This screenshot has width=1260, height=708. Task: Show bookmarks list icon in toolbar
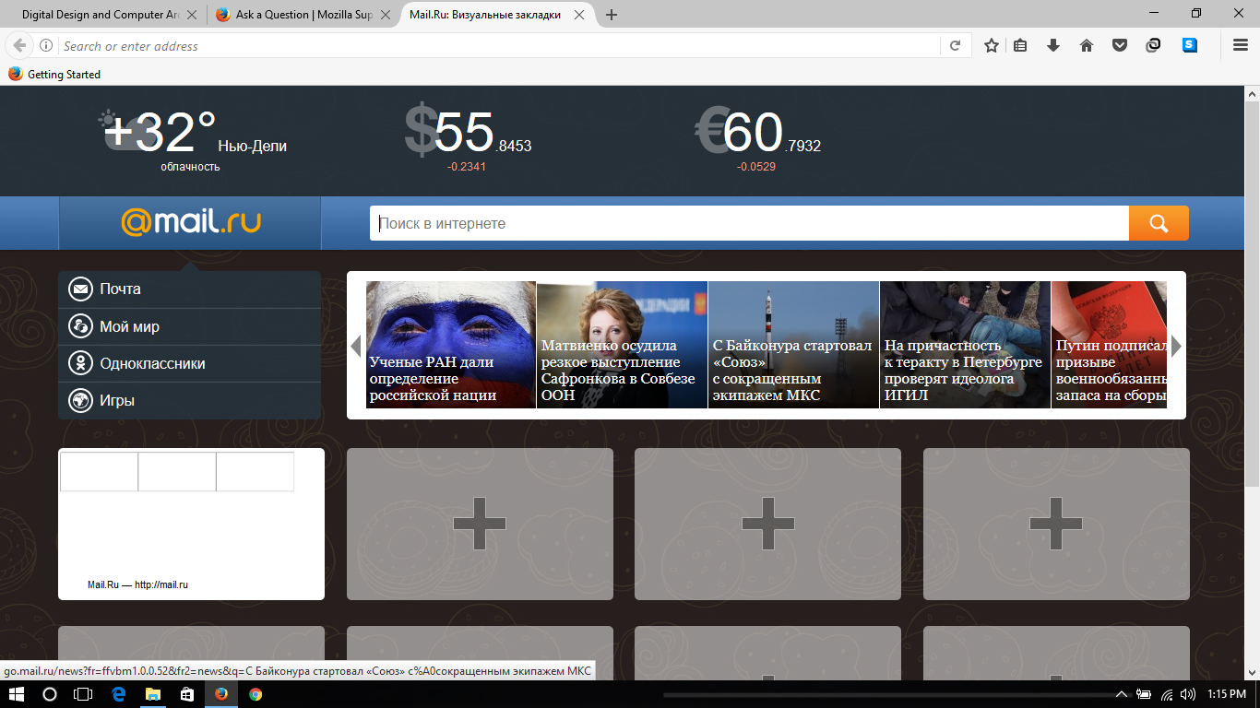[x=1020, y=45]
